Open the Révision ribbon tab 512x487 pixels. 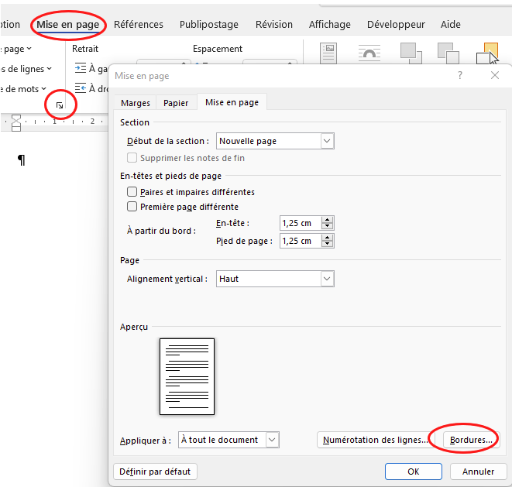click(x=274, y=25)
